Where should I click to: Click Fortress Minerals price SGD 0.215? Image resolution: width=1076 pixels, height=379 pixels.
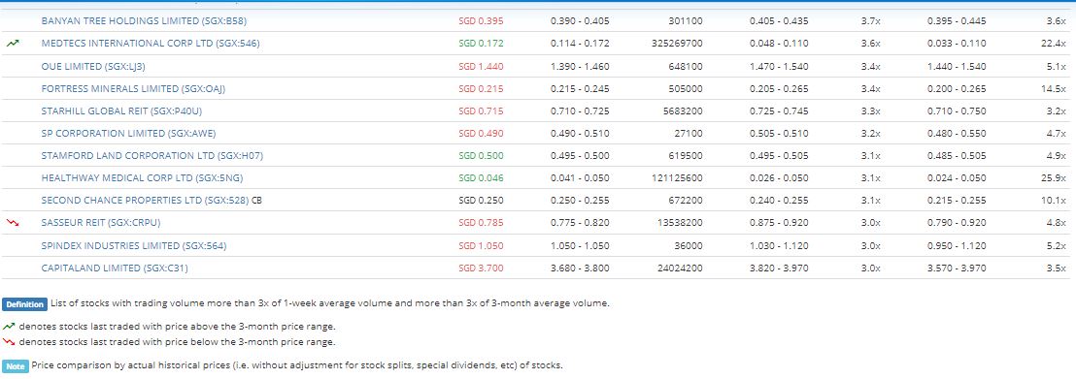click(481, 89)
